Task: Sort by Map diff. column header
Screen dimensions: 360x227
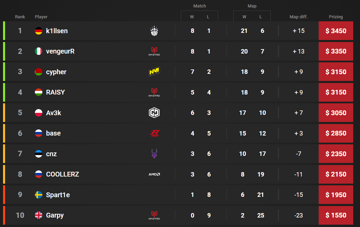Action: [298, 17]
